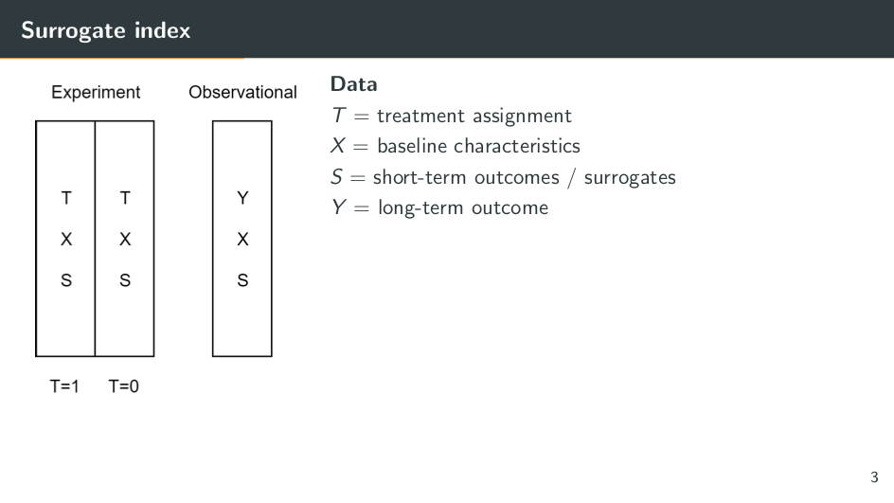Select the "T = treatment assignment" line
Image resolution: width=894 pixels, height=503 pixels.
click(451, 116)
